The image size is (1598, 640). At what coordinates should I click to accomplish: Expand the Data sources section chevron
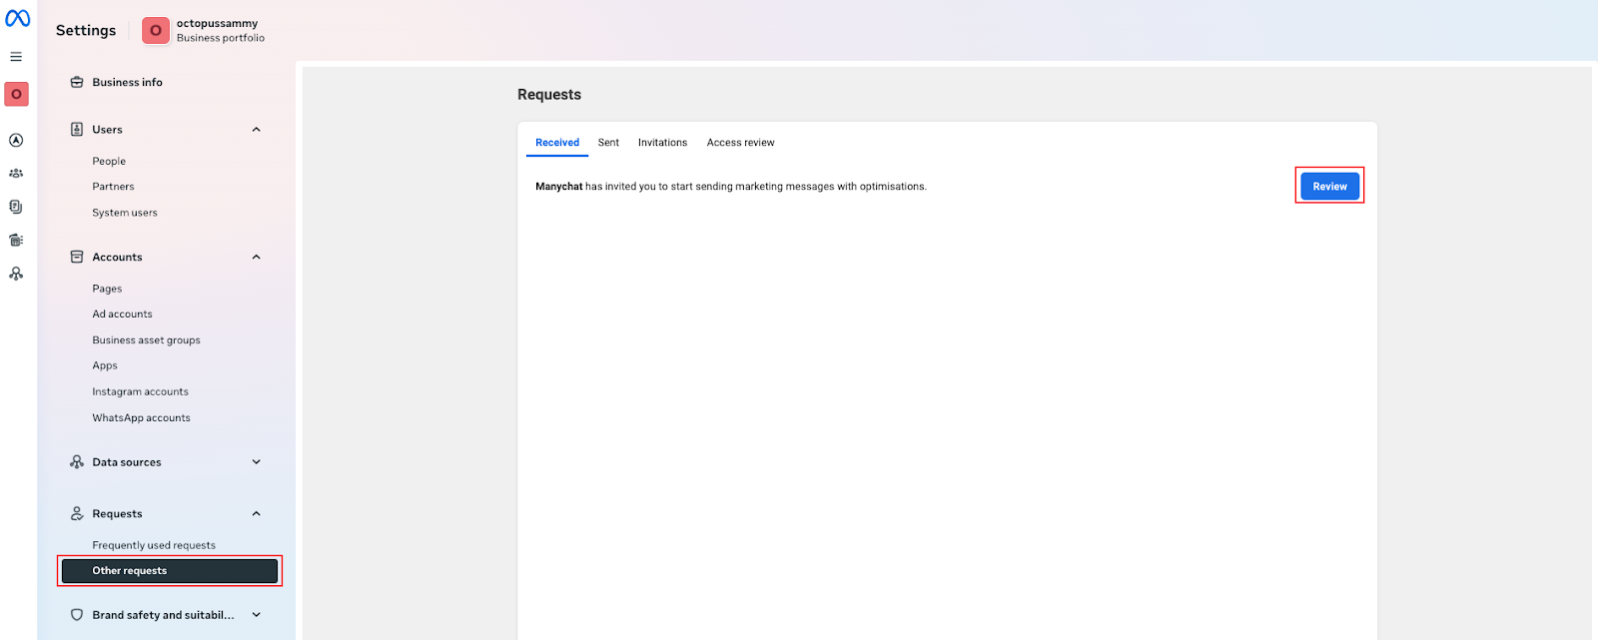pos(257,462)
